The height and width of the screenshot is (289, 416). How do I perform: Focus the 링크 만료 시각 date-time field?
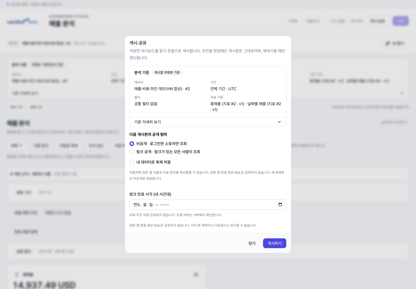click(208, 205)
